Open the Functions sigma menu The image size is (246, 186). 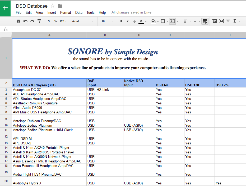pyautogui.click(x=235, y=21)
